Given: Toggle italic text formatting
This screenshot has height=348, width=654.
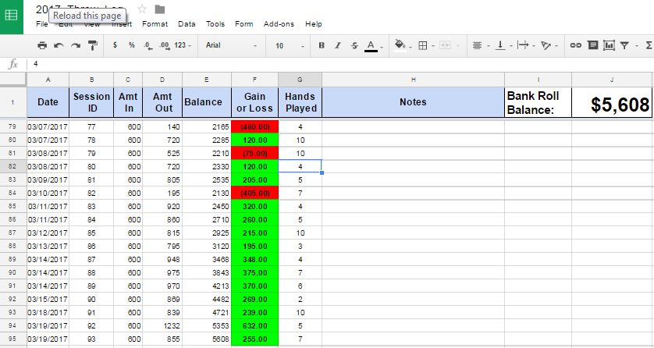Looking at the screenshot, I should click(x=338, y=45).
